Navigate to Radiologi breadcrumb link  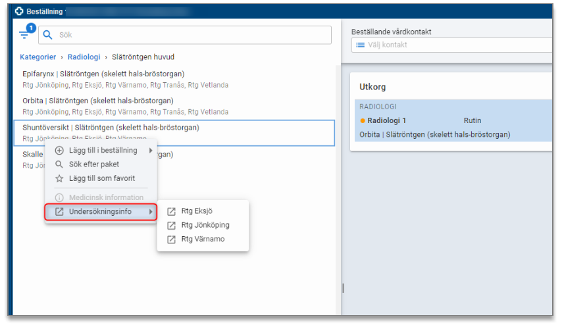click(x=84, y=57)
